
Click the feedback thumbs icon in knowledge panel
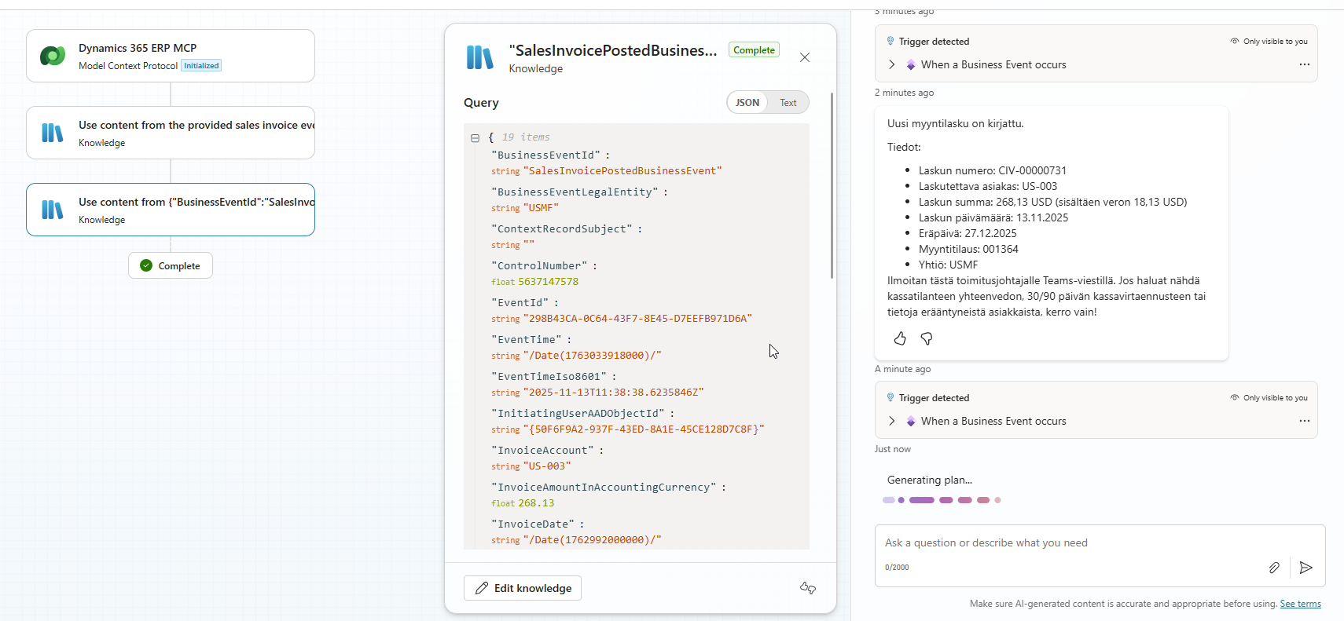807,588
